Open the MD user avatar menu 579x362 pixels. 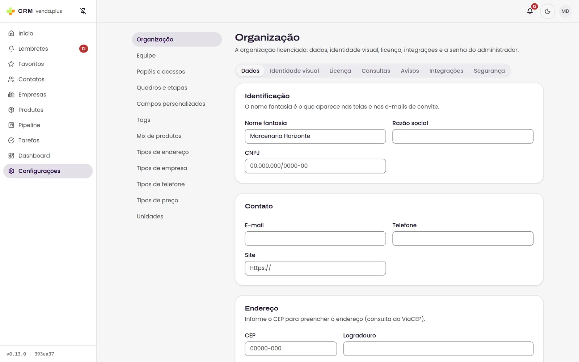coord(565,11)
